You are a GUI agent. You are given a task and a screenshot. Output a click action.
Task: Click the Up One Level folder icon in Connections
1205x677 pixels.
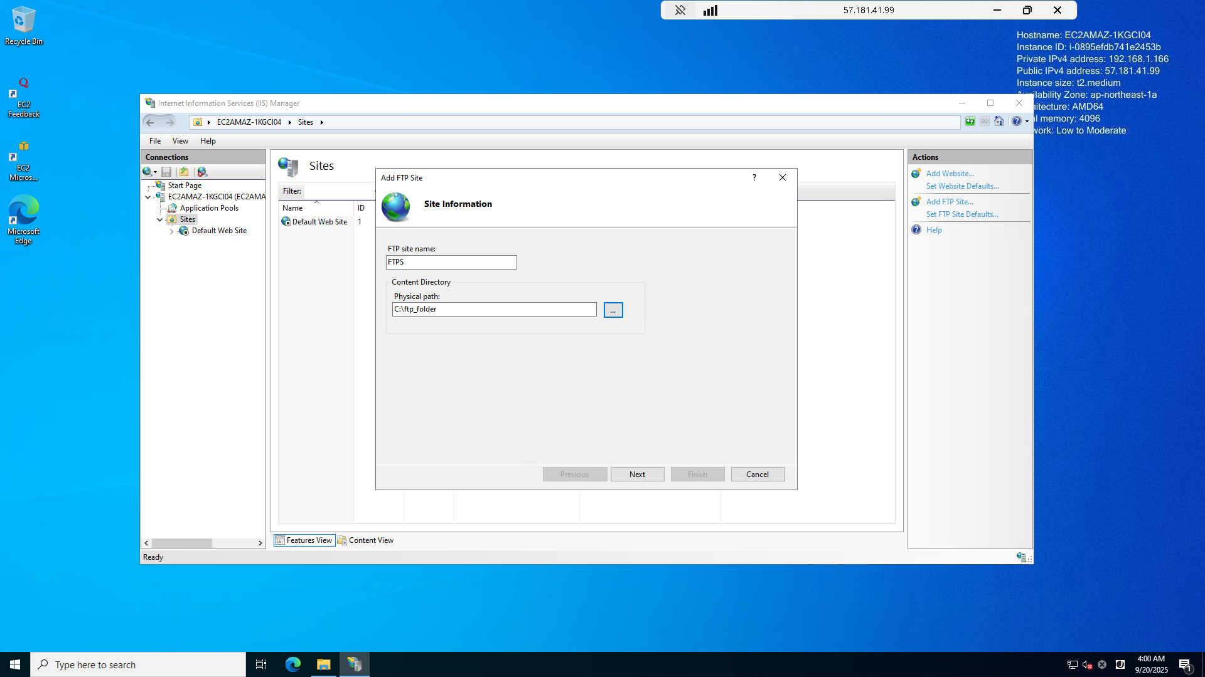click(184, 172)
